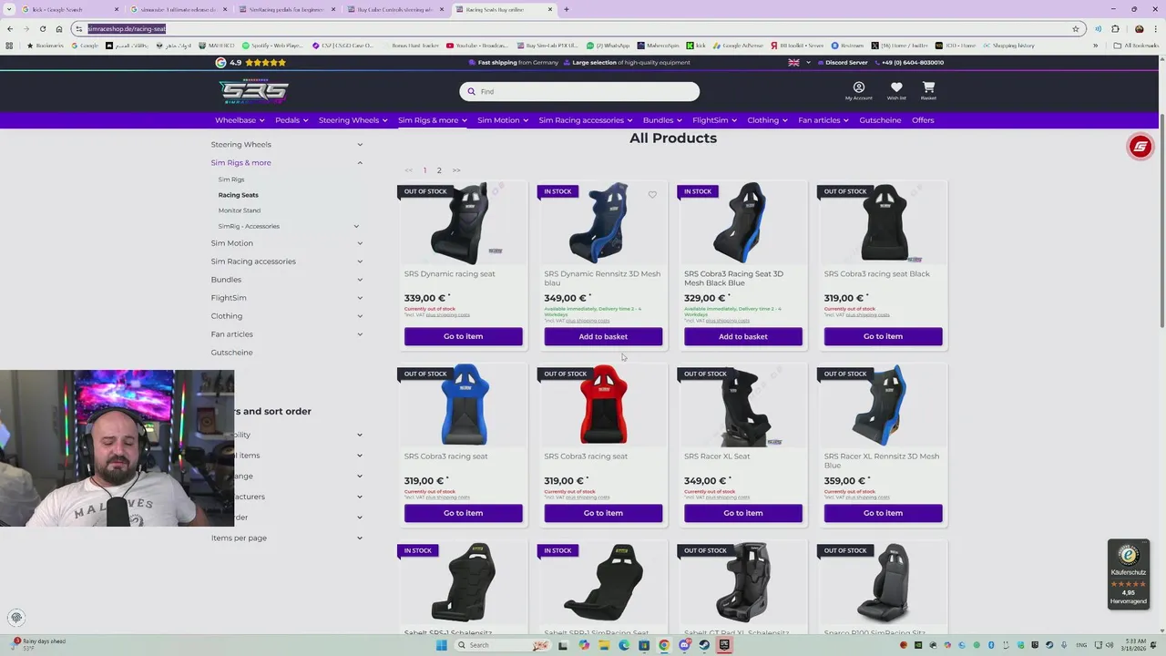Open the Fan articles menu
The width and height of the screenshot is (1166, 656).
click(823, 120)
